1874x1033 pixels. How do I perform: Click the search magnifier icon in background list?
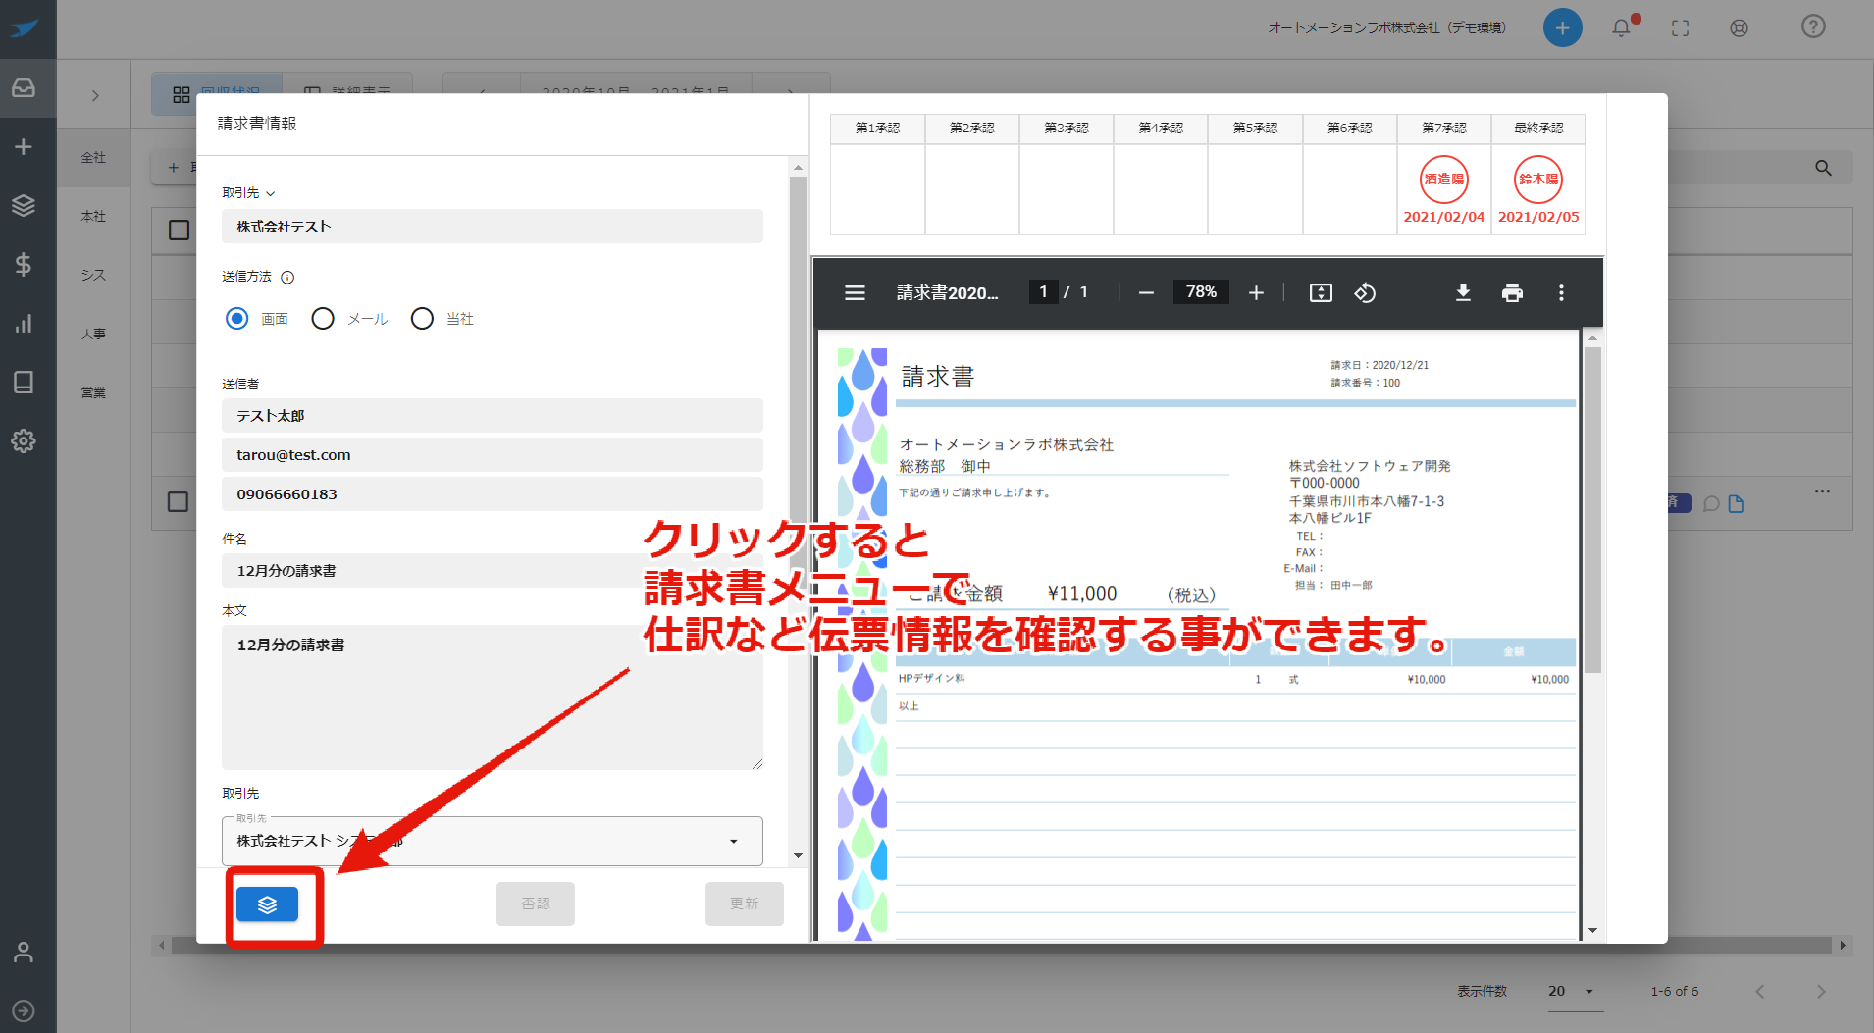click(1823, 168)
